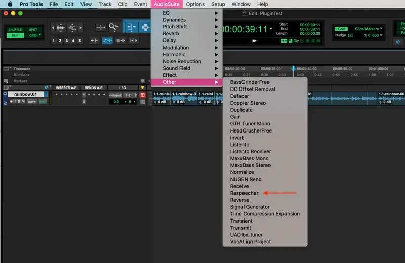Open the Pro Tools application menu

(x=31, y=4)
